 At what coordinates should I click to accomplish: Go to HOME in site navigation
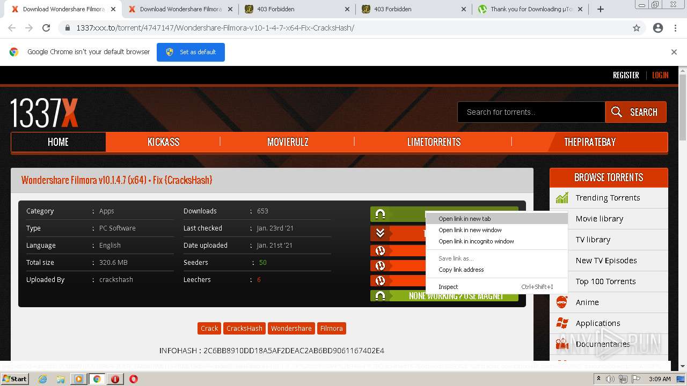pos(58,142)
